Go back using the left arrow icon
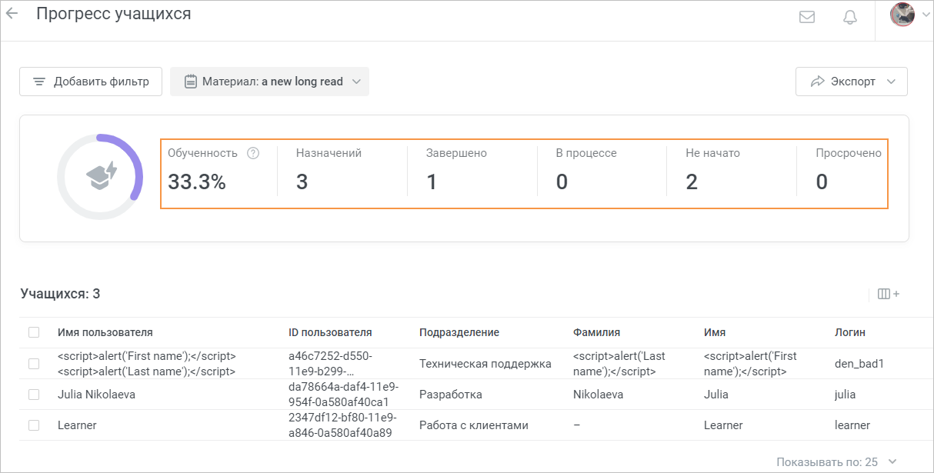934x473 pixels. click(12, 13)
